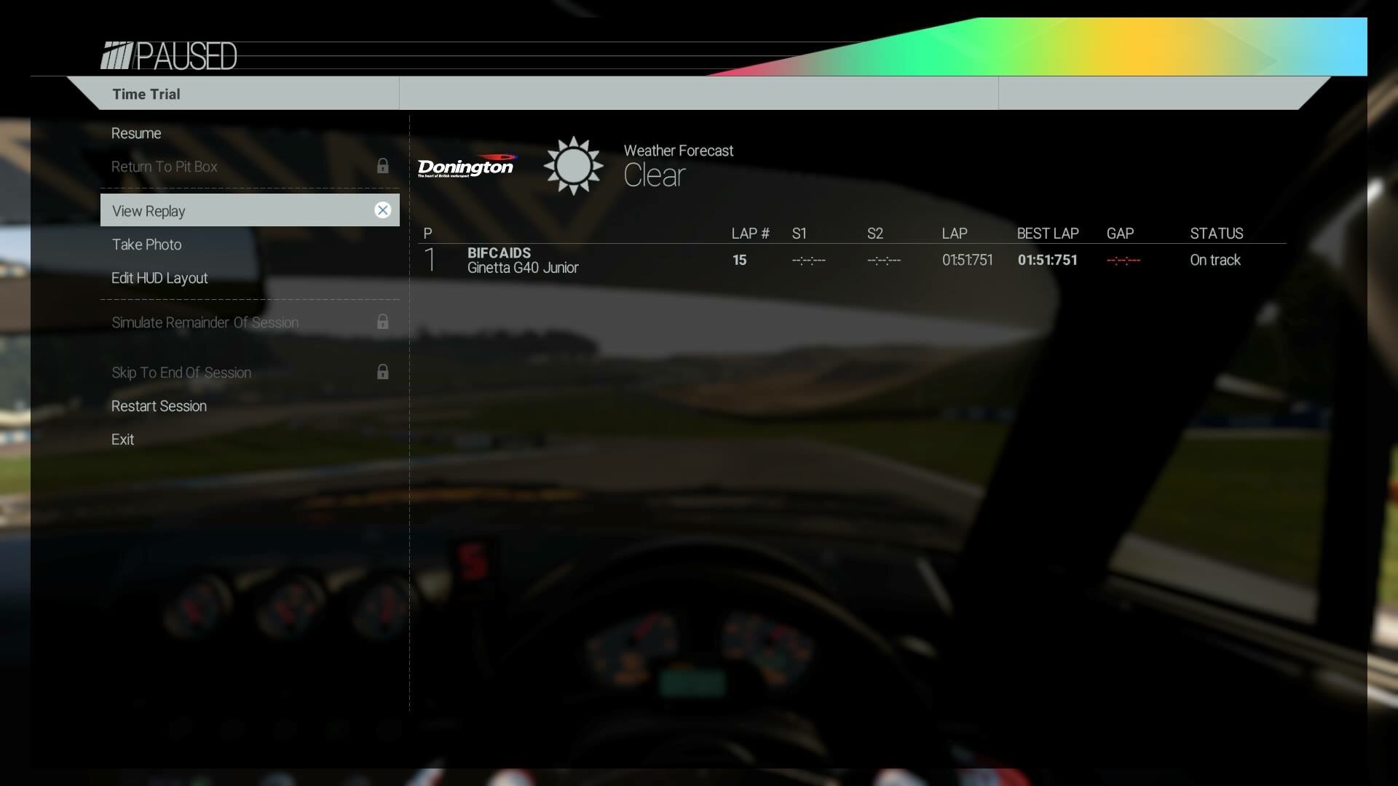Click the sun weather icon
1398x786 pixels.
[573, 166]
